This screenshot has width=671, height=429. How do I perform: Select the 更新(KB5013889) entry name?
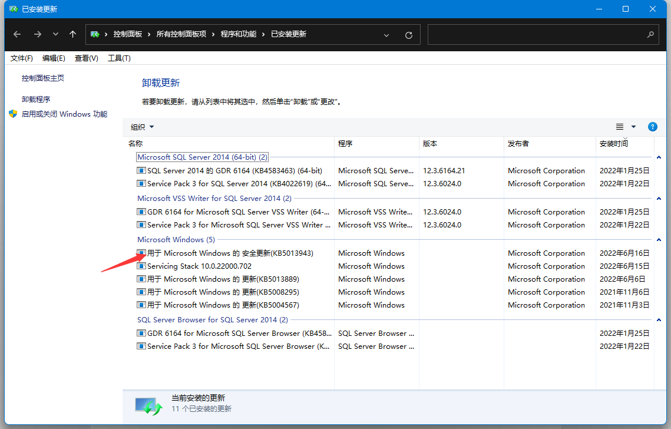(223, 279)
